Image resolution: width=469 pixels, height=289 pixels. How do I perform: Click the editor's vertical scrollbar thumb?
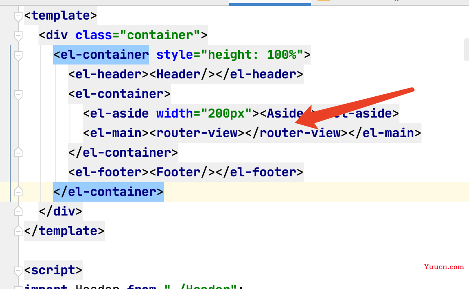[467, 49]
